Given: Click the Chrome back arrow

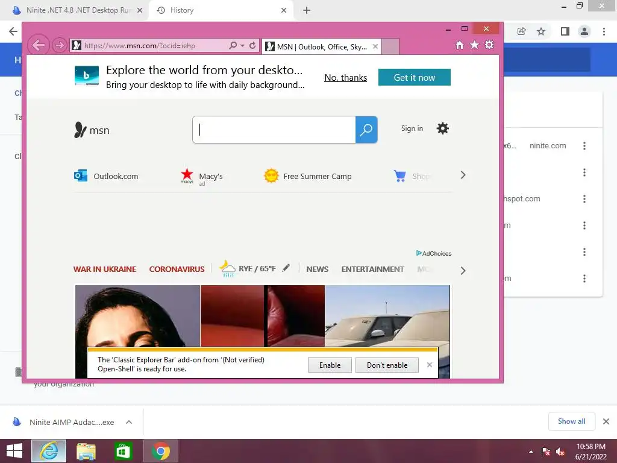Looking at the screenshot, I should [x=13, y=31].
